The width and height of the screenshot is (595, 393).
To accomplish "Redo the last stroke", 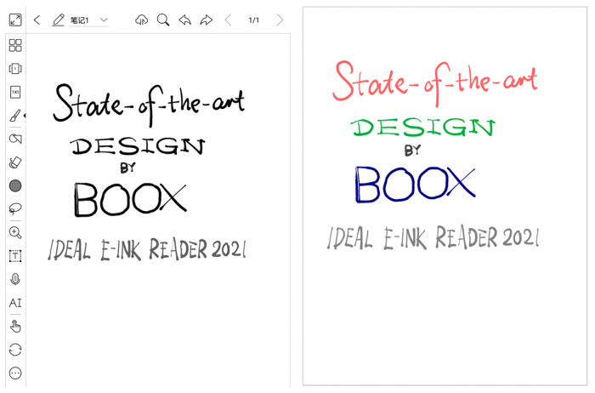I will click(x=206, y=20).
